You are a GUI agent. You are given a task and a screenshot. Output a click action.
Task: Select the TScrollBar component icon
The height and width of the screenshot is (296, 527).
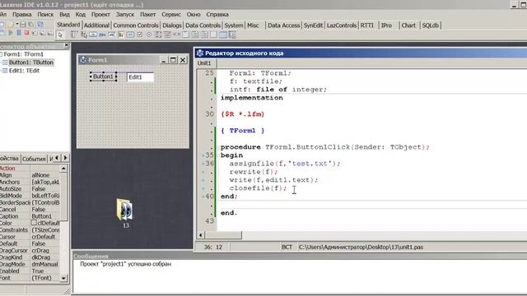tap(177, 35)
